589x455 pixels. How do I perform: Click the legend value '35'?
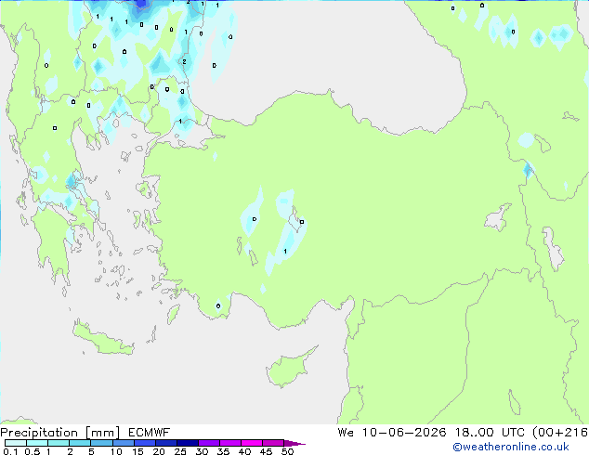(x=223, y=451)
